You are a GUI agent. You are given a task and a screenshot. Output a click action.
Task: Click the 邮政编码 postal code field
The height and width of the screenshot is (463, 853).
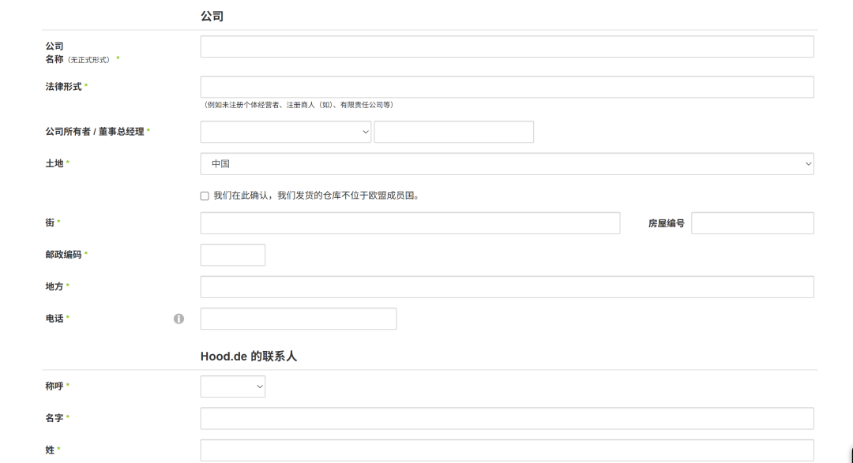[x=232, y=255]
